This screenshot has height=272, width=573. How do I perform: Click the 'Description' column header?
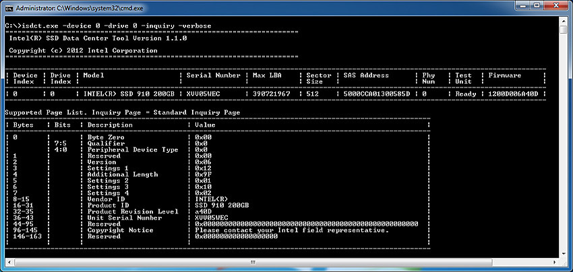[x=110, y=125]
